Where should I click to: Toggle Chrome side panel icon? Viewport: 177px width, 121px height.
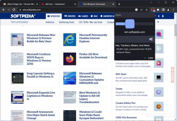click(x=163, y=10)
